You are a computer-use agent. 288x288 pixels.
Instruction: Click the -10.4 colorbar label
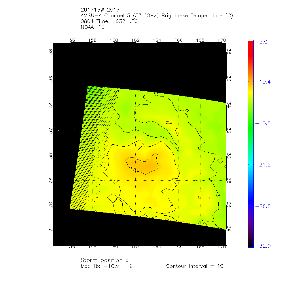pos(263,82)
